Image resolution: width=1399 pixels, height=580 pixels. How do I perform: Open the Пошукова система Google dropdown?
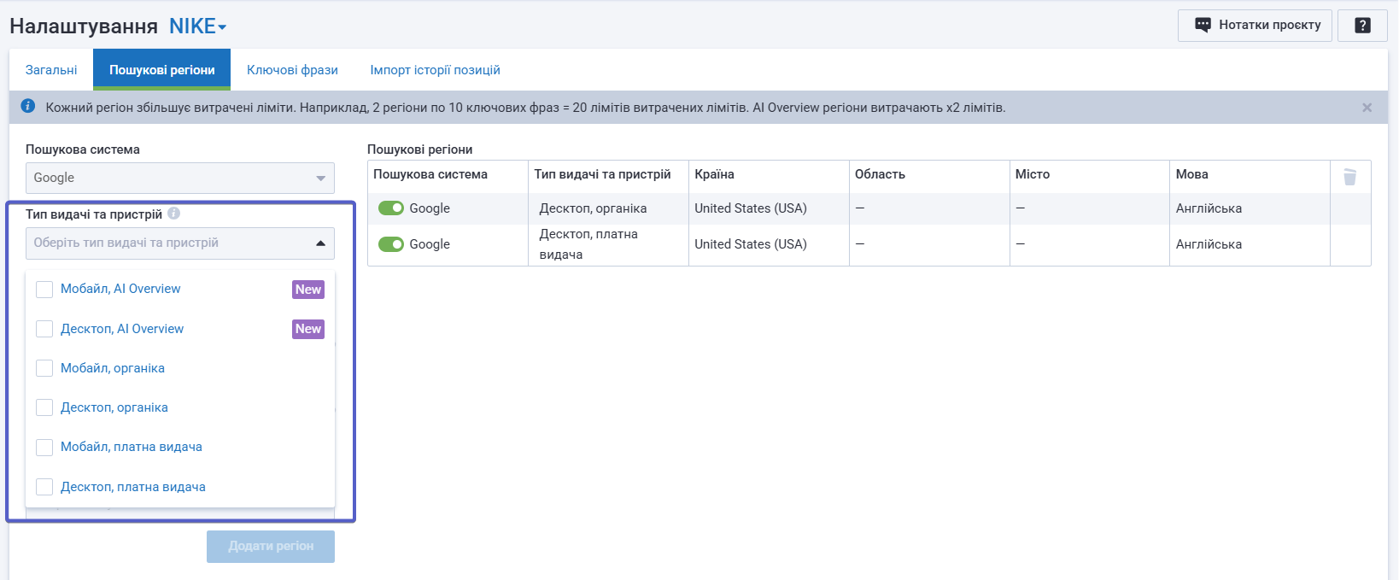(179, 178)
